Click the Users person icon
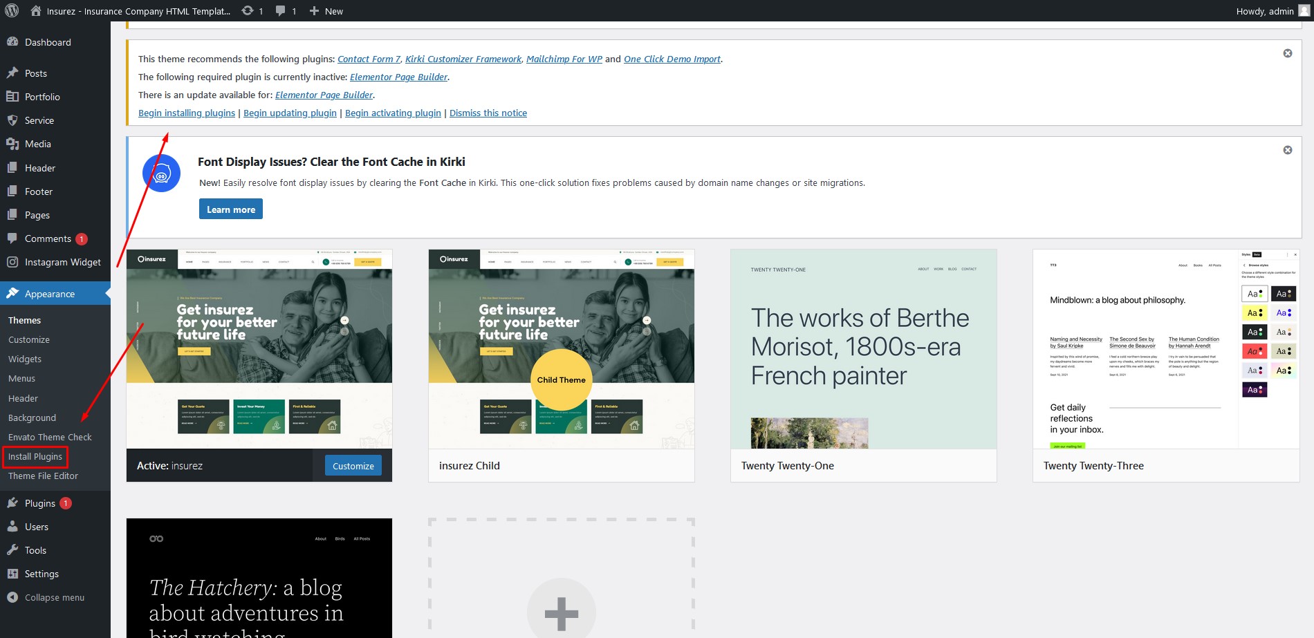This screenshot has height=638, width=1314. coord(12,527)
